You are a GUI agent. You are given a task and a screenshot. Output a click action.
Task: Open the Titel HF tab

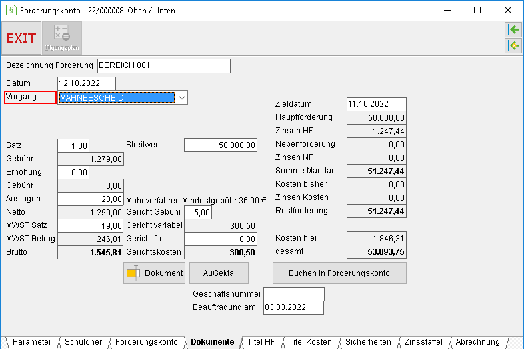pyautogui.click(x=261, y=342)
